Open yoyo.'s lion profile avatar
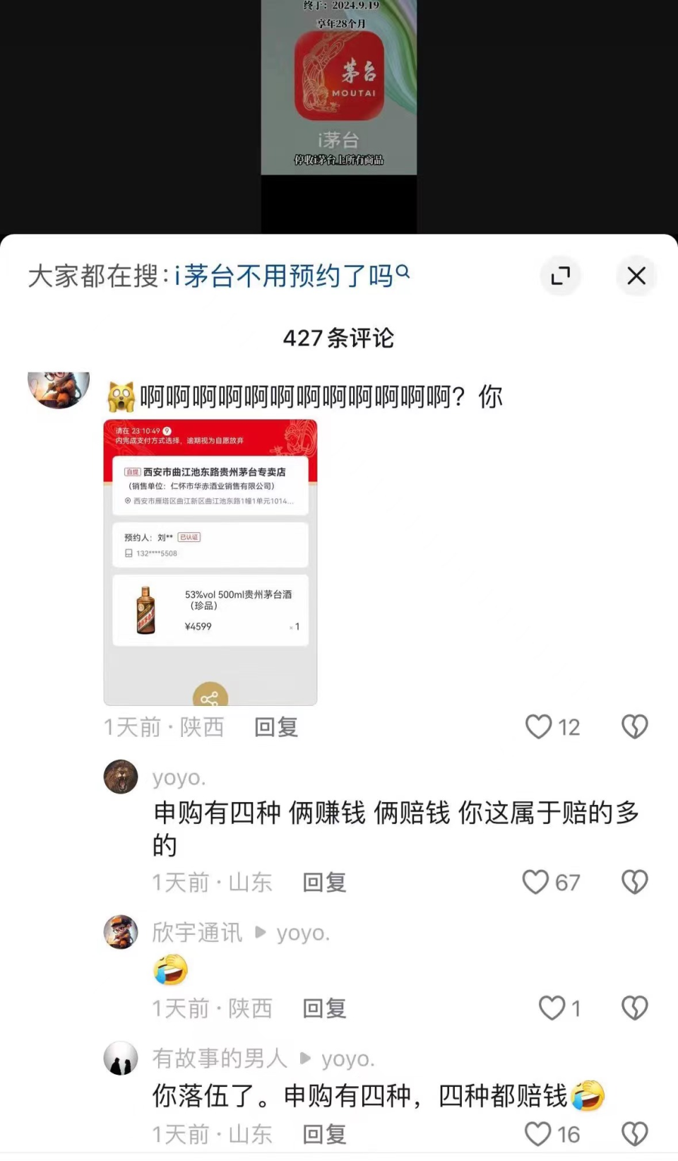The width and height of the screenshot is (678, 1161). coord(121,777)
